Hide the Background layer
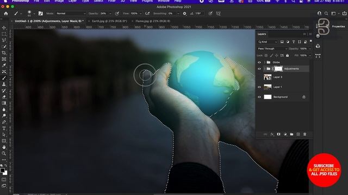The image size is (348, 195). (x=259, y=97)
